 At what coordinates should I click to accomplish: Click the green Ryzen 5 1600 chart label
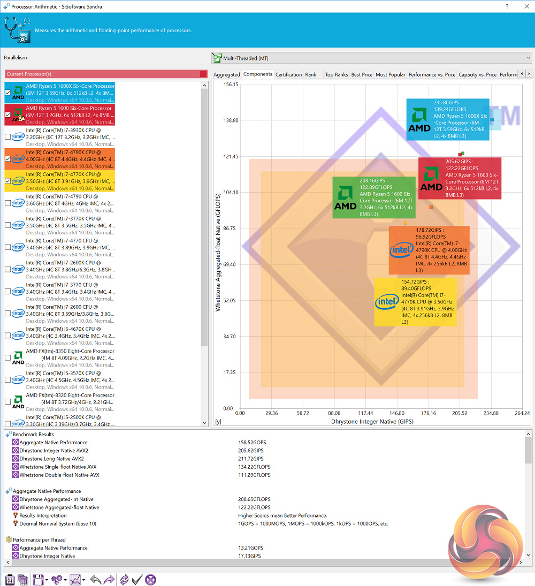pyautogui.click(x=373, y=197)
